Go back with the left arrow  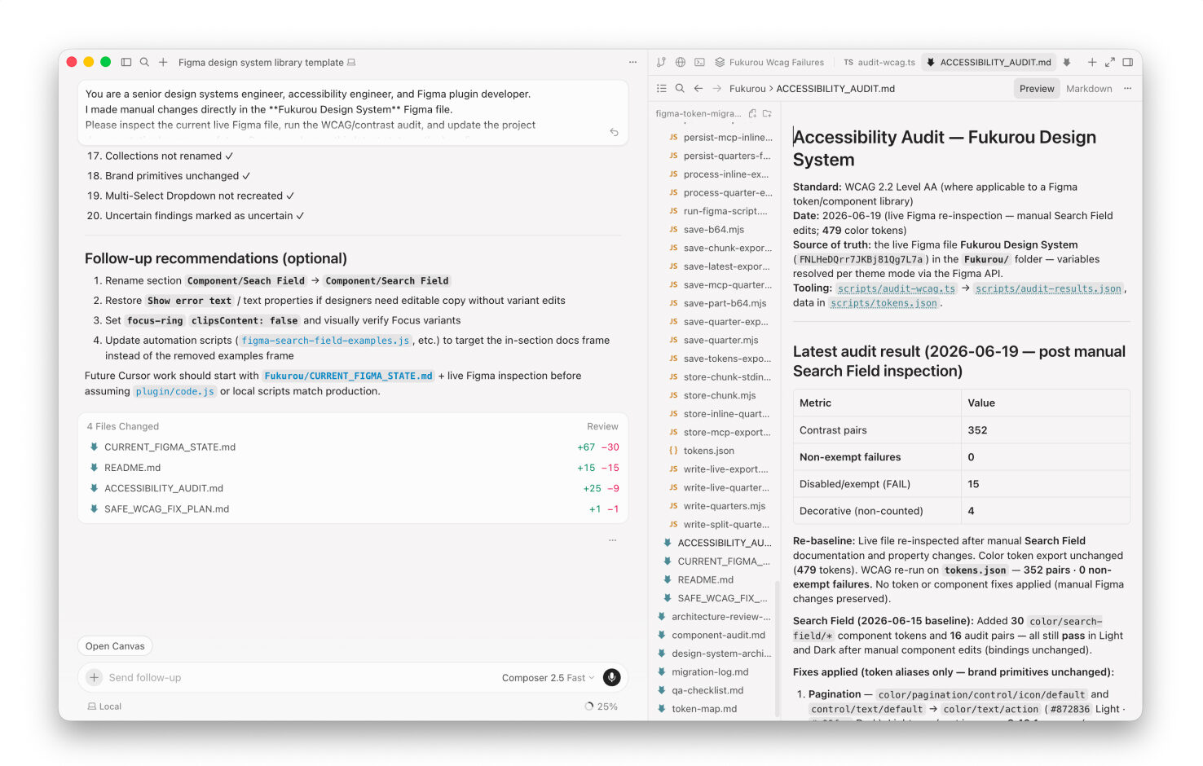click(x=698, y=88)
